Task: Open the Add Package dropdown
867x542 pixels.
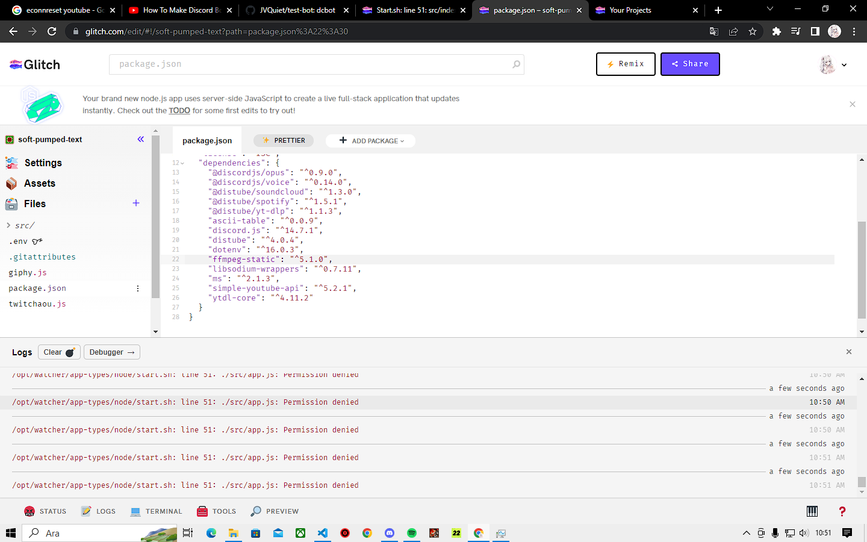Action: click(371, 141)
